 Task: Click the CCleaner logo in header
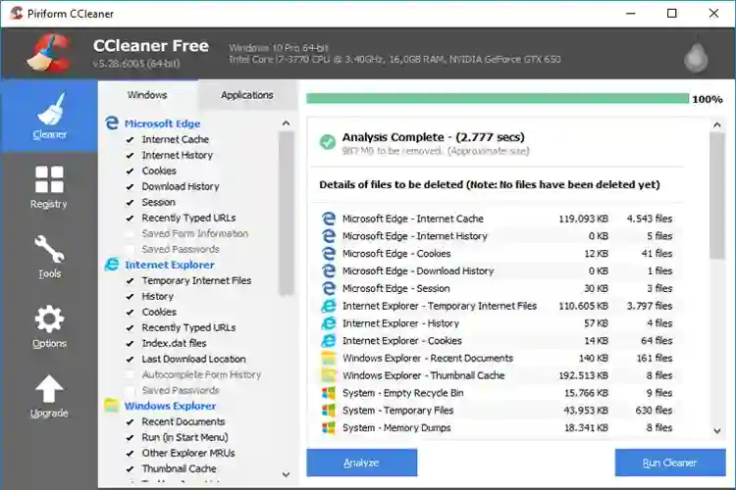pos(49,53)
